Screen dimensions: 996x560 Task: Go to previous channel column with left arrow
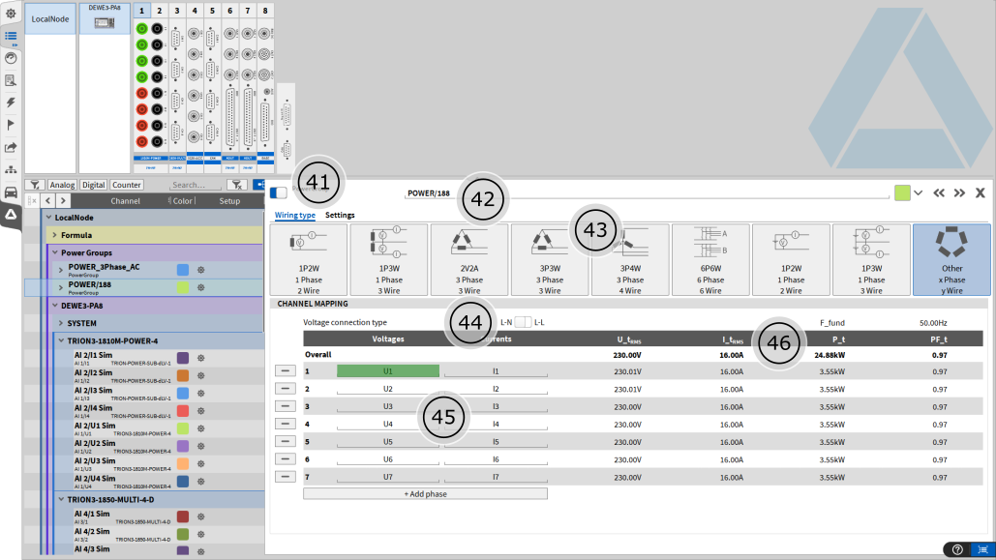pyautogui.click(x=47, y=200)
